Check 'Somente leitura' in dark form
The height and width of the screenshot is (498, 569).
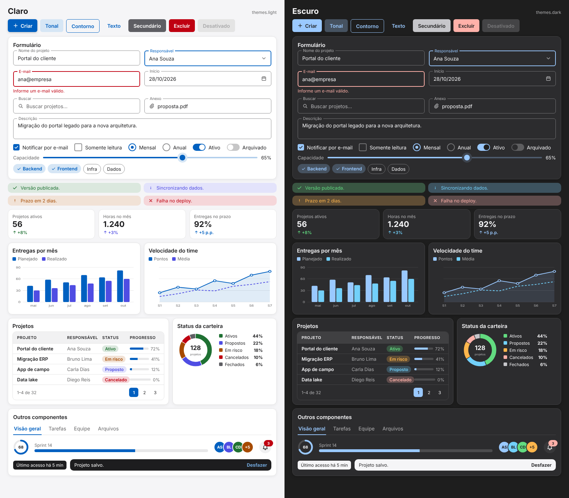coord(363,147)
